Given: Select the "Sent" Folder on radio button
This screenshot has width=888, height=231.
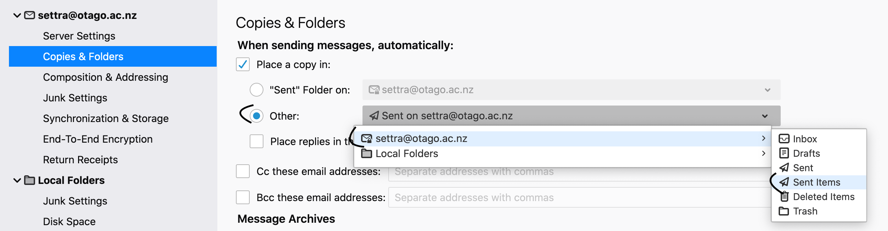Looking at the screenshot, I should pyautogui.click(x=257, y=90).
